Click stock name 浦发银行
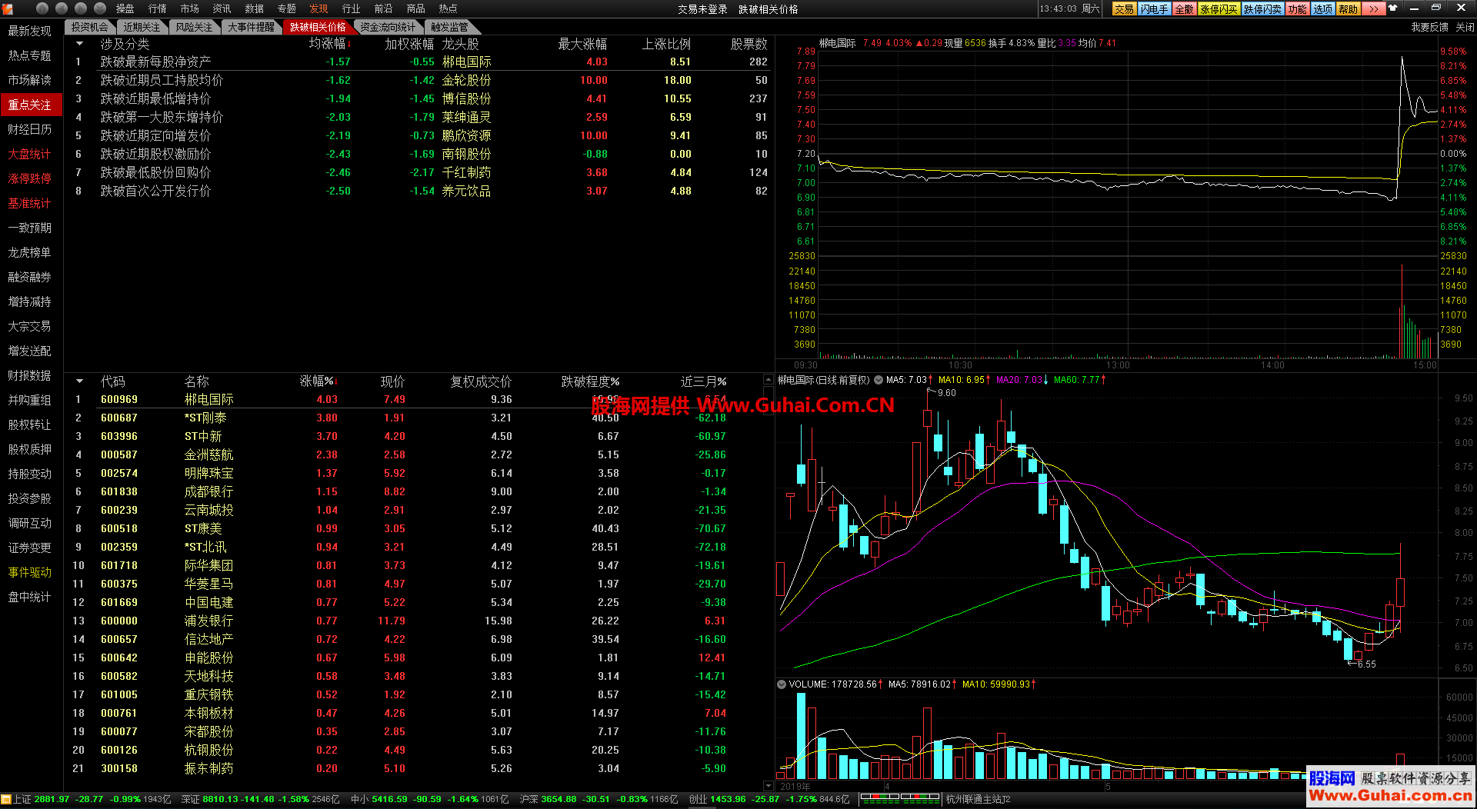The height and width of the screenshot is (809, 1477). click(208, 621)
